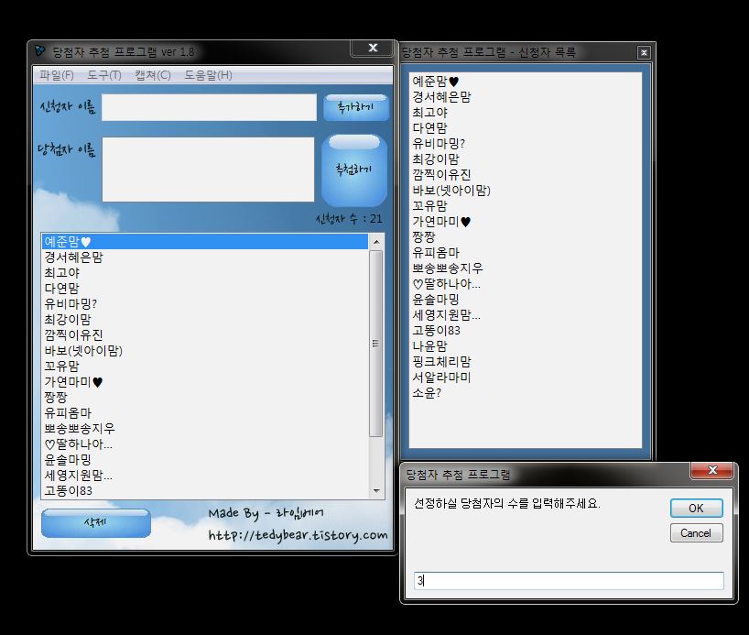
Task: Select 유비마밍? in the main list
Action: pos(204,304)
